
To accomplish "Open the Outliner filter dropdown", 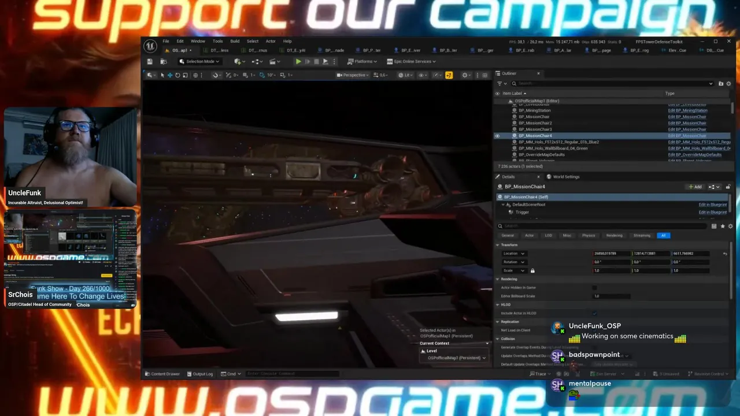I will 501,84.
